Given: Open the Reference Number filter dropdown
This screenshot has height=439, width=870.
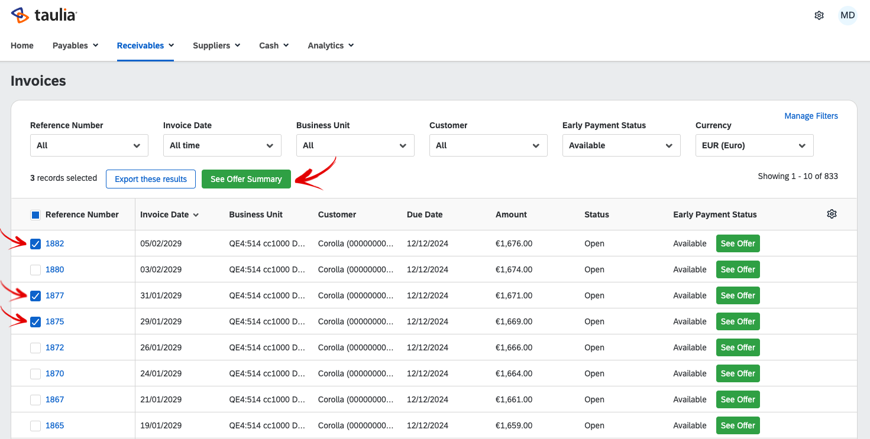Looking at the screenshot, I should [89, 145].
